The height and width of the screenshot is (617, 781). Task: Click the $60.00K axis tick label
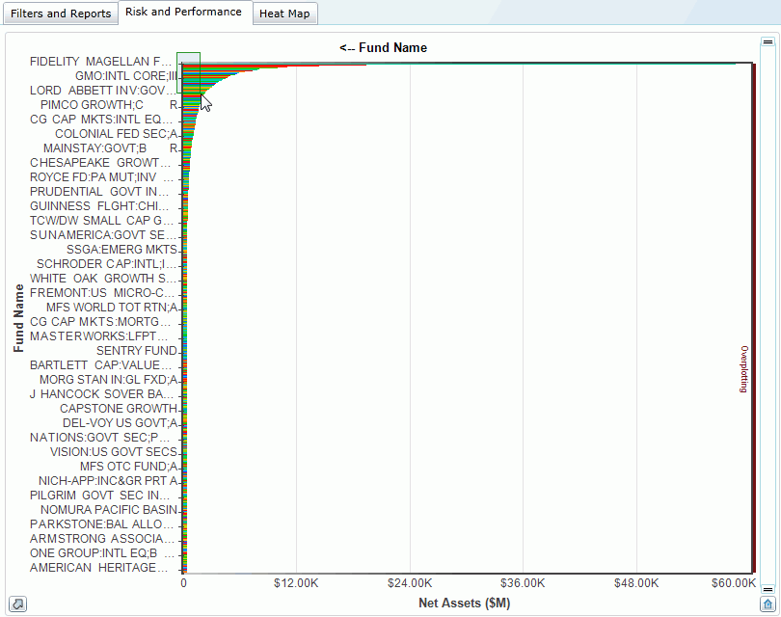coord(734,583)
